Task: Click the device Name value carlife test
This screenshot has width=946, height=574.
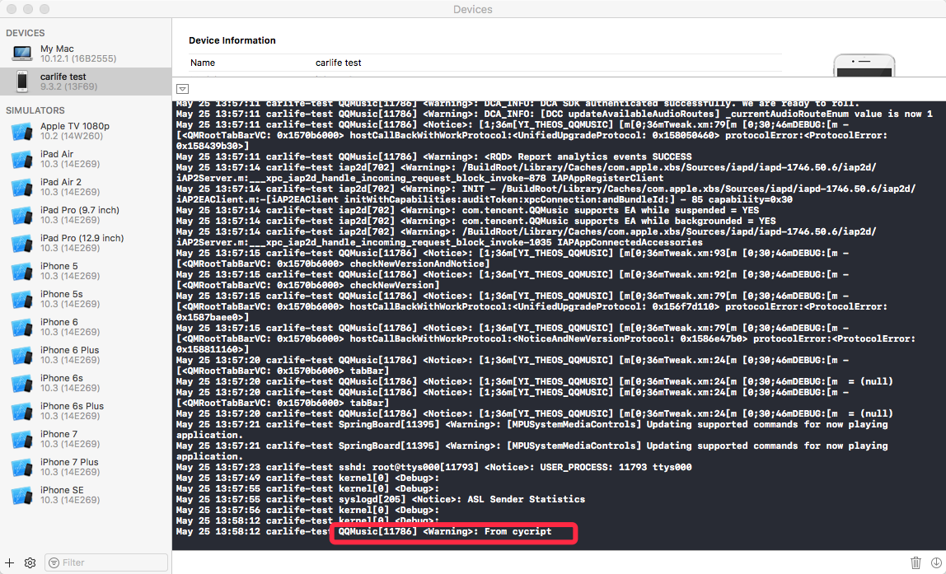Action: [x=338, y=63]
